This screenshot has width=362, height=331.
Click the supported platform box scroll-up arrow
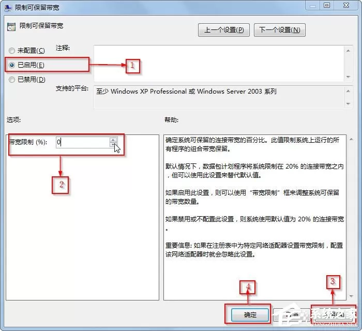click(x=348, y=91)
